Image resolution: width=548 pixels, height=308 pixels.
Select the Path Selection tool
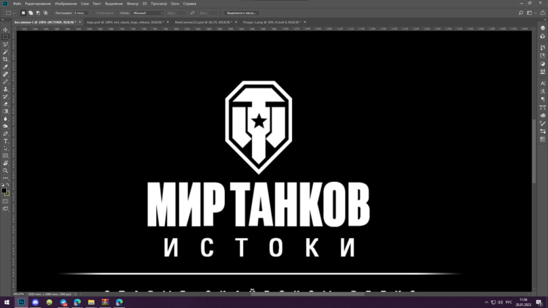(x=5, y=149)
